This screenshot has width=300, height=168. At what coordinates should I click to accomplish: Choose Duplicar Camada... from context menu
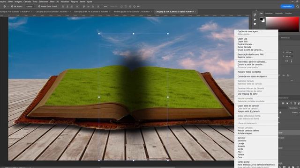pos(246,44)
